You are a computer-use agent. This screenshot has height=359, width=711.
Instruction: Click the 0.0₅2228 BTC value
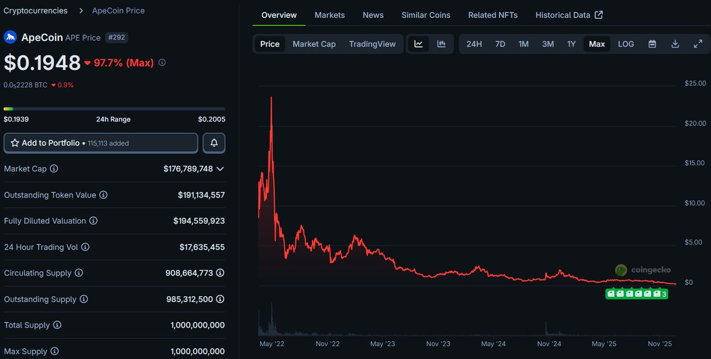[25, 85]
